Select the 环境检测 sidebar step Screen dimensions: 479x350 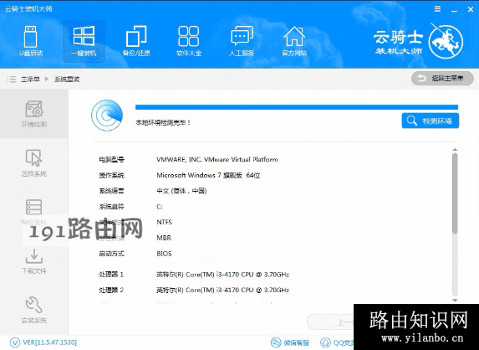(x=34, y=114)
